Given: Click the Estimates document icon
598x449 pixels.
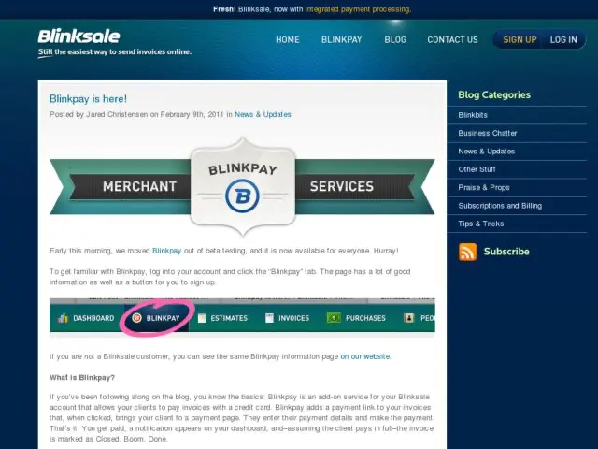Looking at the screenshot, I should [x=202, y=318].
